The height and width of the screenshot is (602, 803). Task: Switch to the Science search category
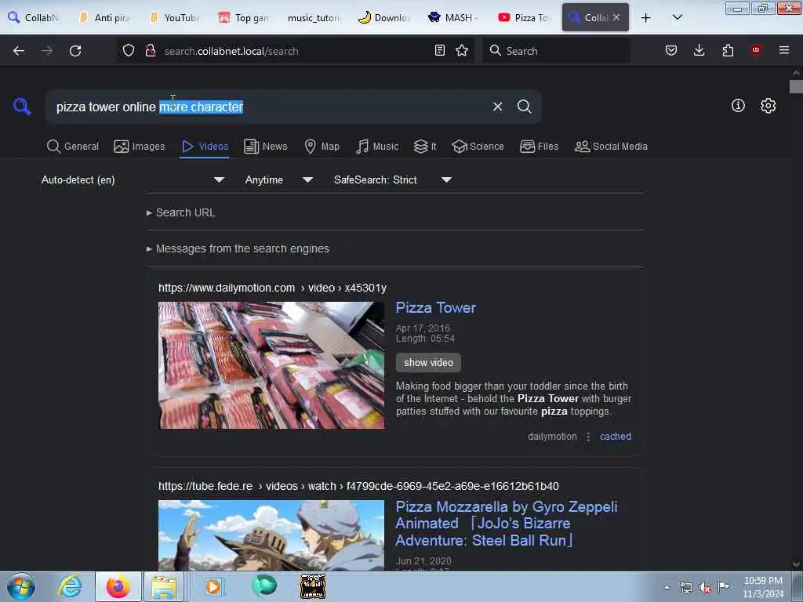(478, 147)
